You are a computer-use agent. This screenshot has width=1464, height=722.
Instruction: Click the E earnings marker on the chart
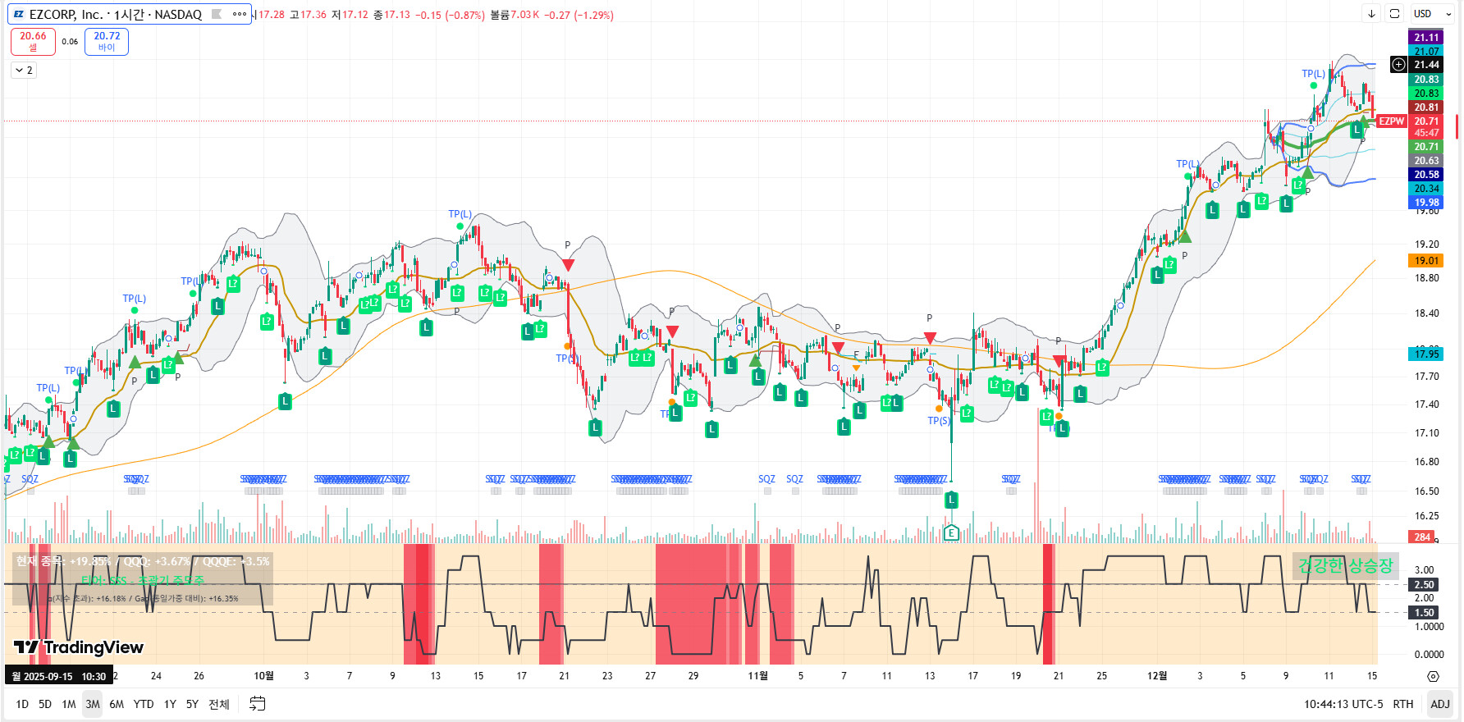click(x=951, y=533)
